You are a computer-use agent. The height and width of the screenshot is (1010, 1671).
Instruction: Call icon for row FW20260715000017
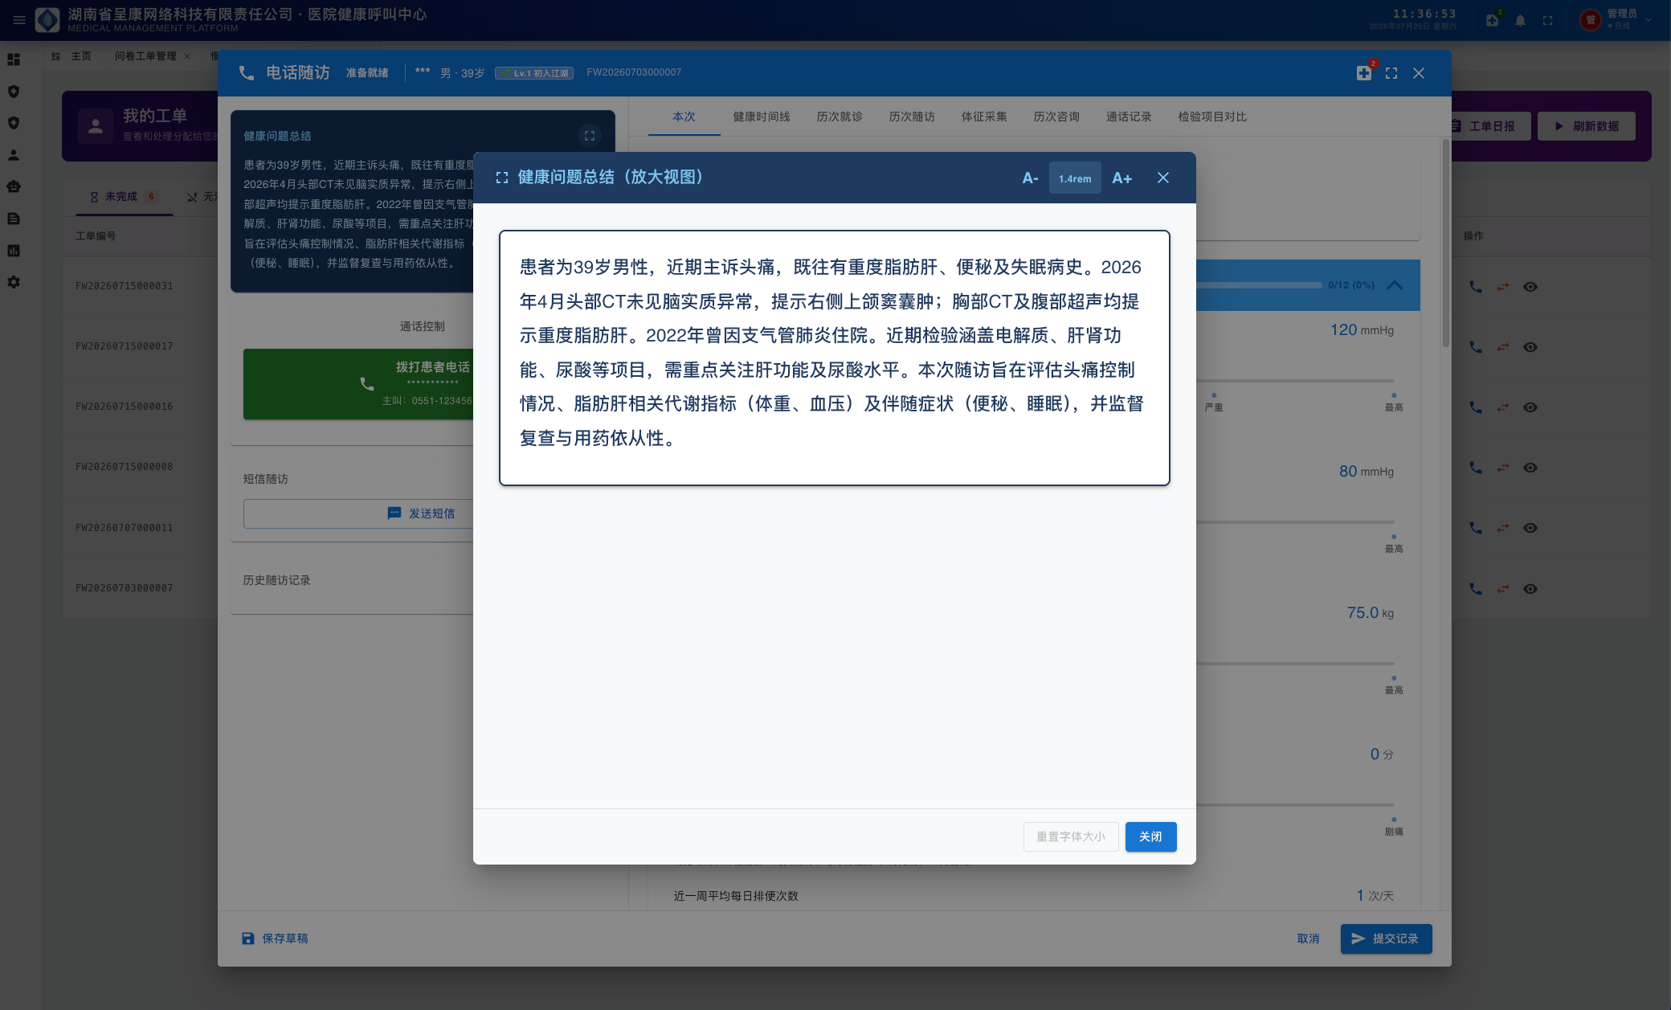pos(1476,347)
